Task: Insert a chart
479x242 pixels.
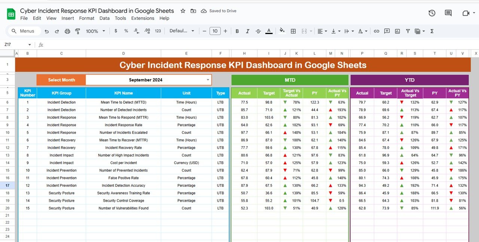Action: pos(397,31)
